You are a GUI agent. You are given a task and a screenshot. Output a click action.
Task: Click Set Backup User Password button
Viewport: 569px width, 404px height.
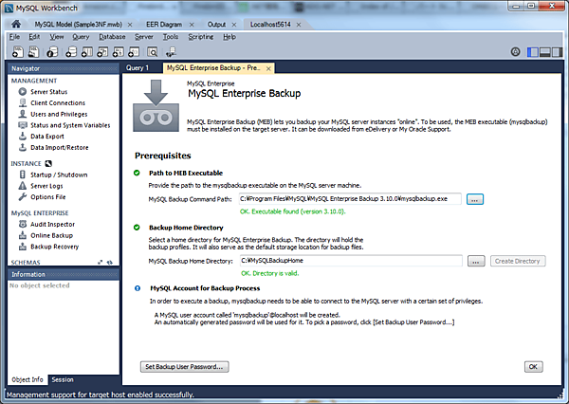pyautogui.click(x=184, y=367)
